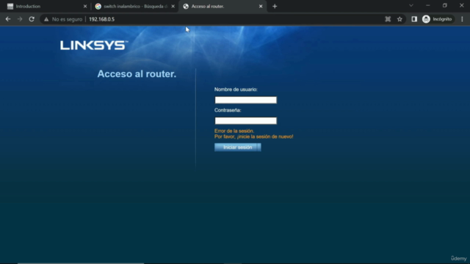Open the QR/translate icon in address bar
This screenshot has height=264, width=470.
point(388,19)
